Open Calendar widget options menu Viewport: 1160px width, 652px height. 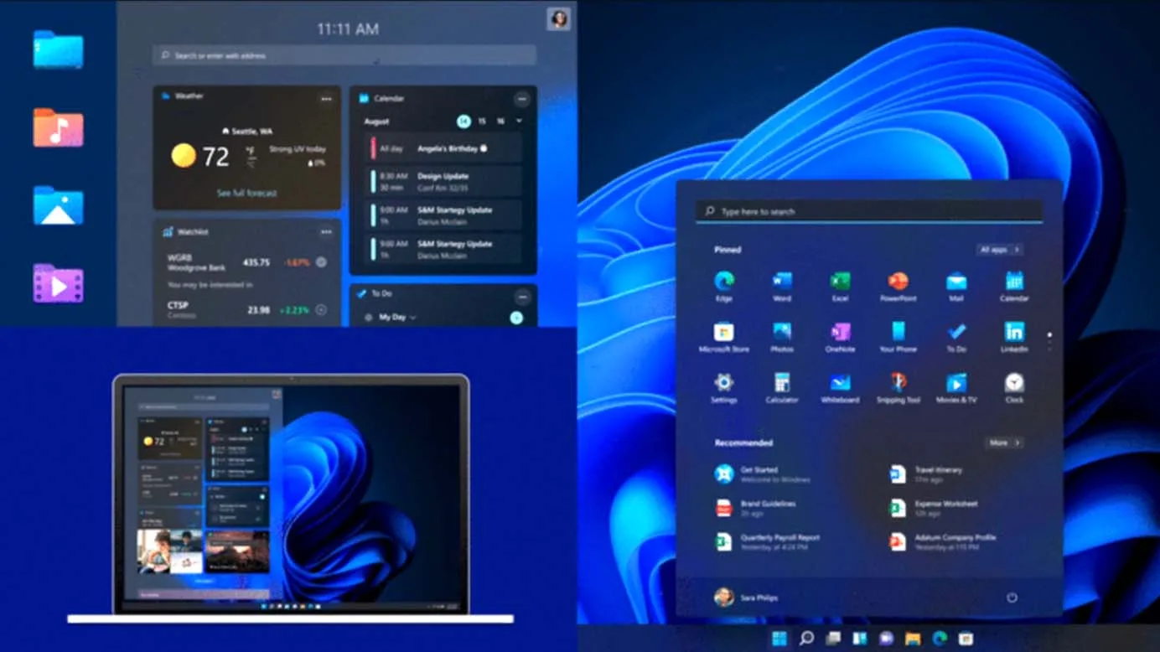coord(522,99)
